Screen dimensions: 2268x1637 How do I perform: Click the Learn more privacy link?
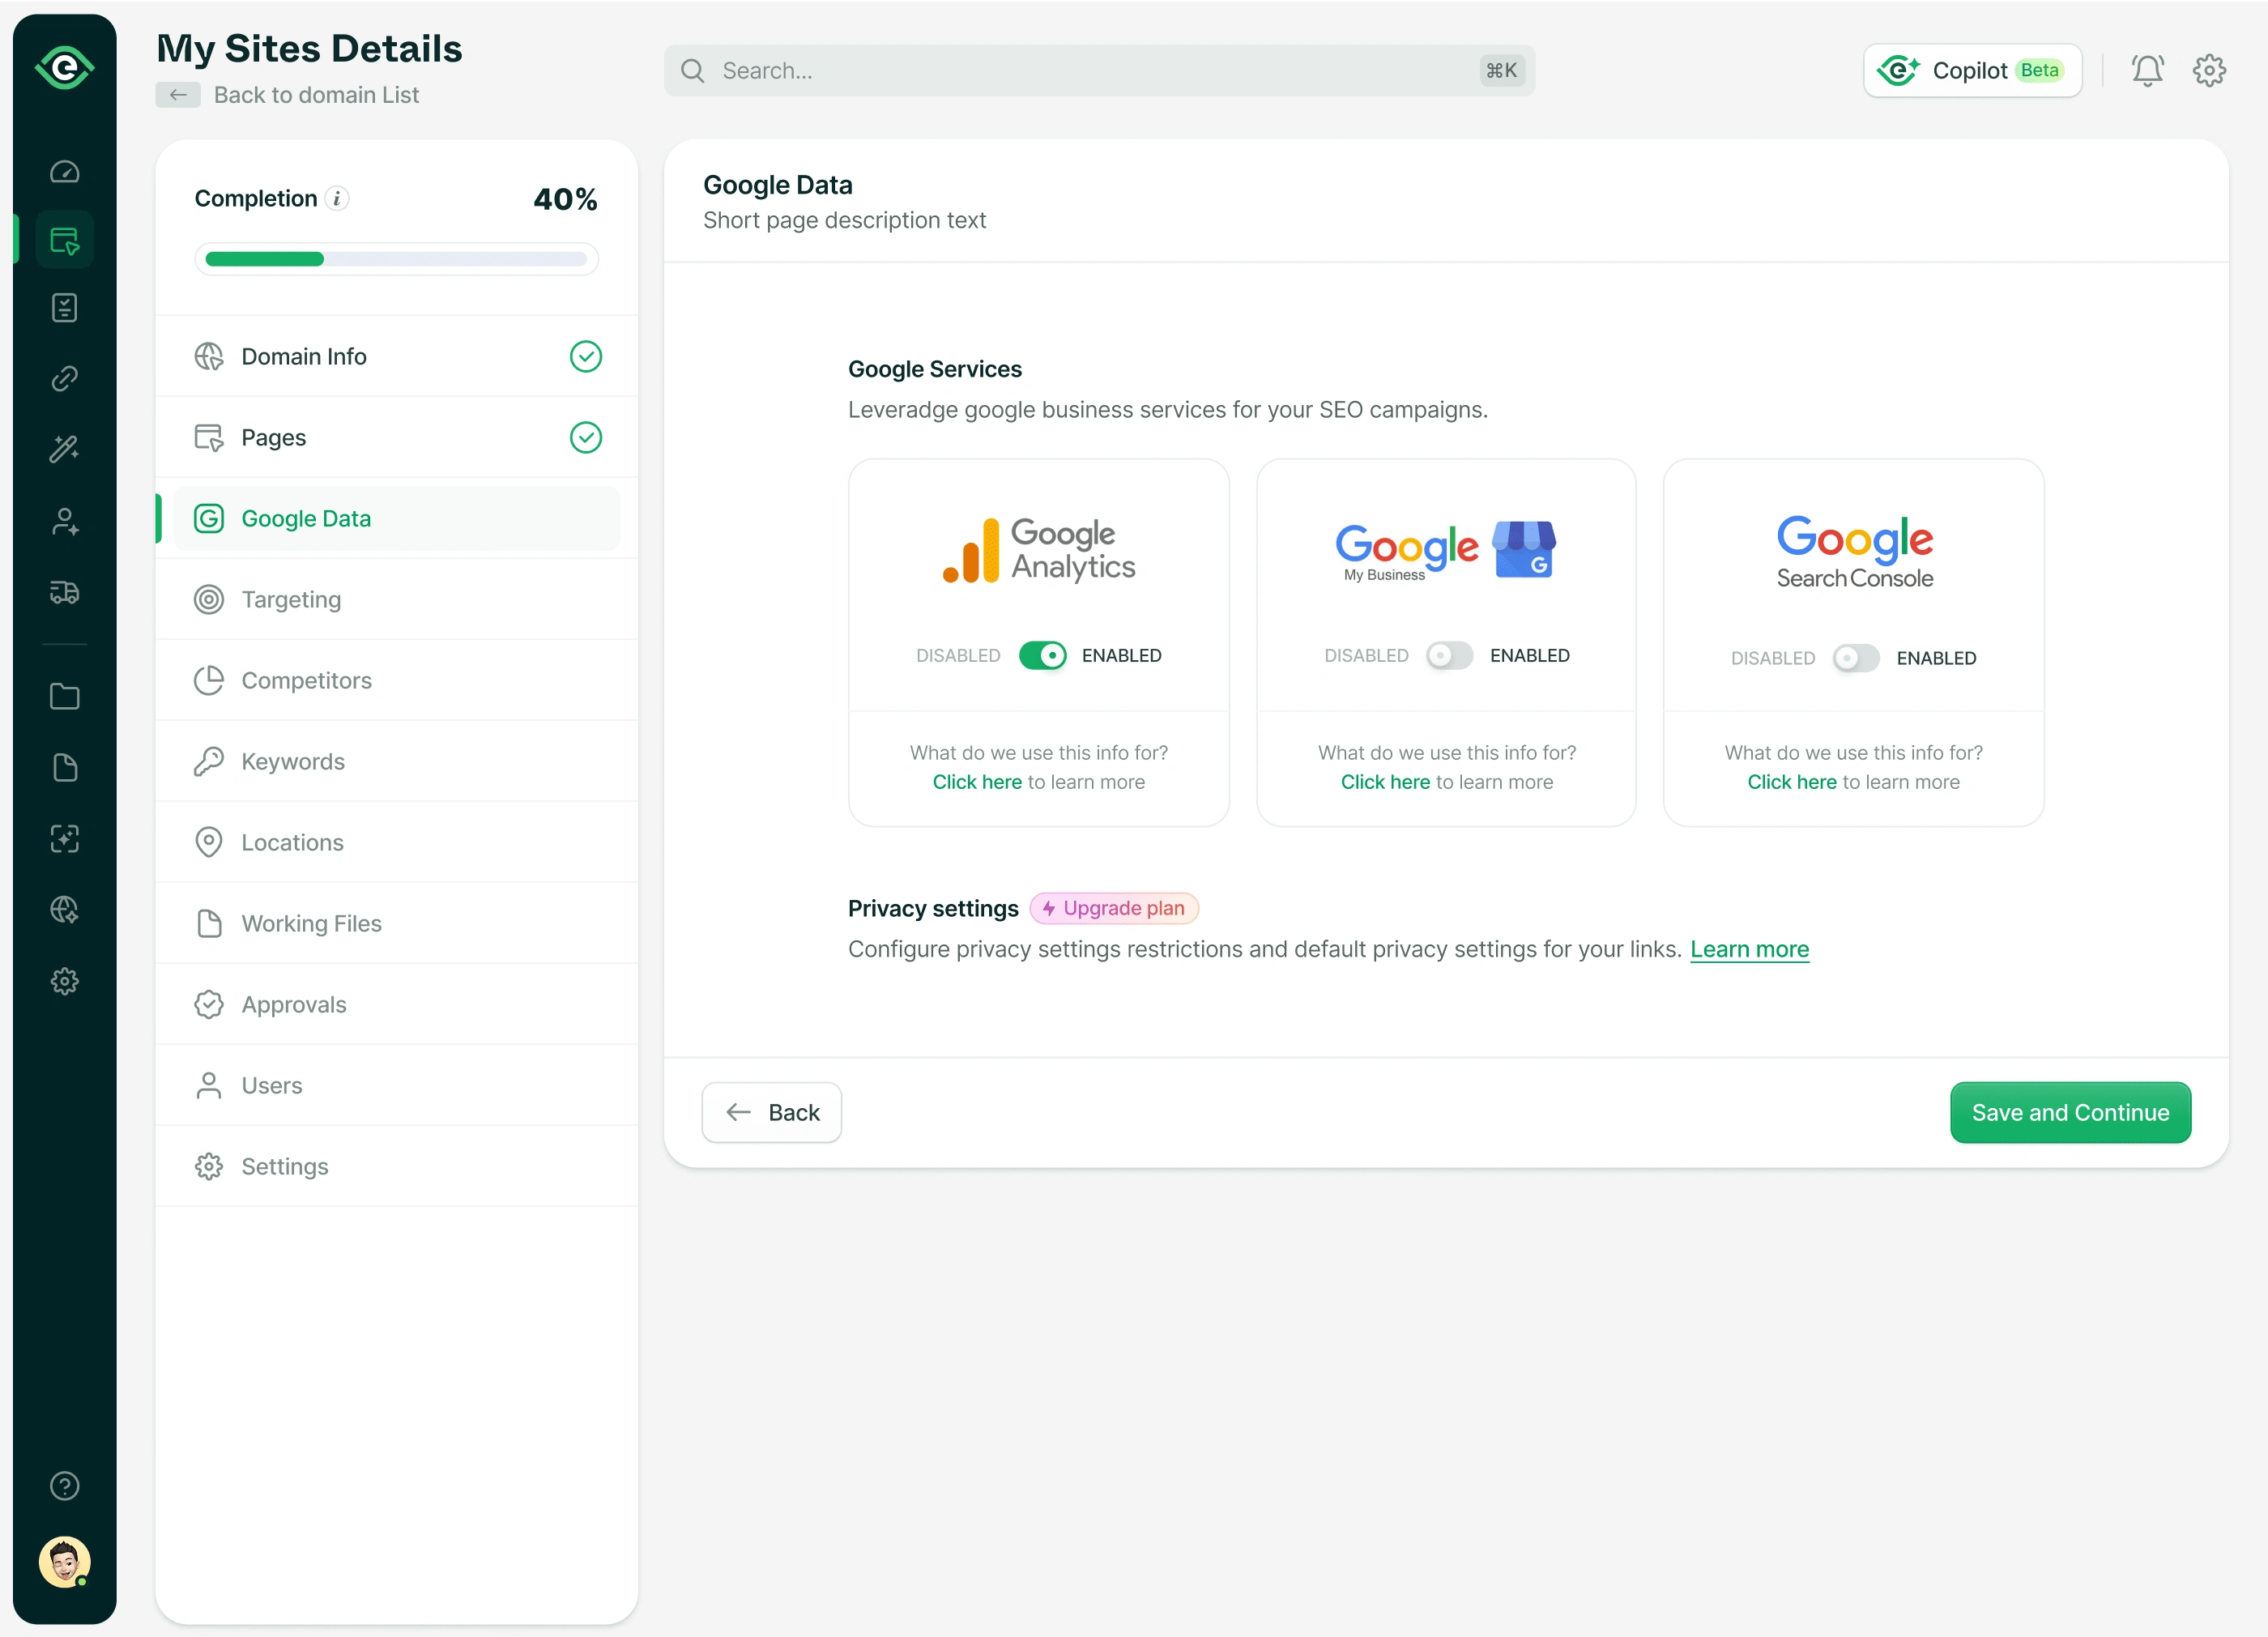click(x=1749, y=949)
